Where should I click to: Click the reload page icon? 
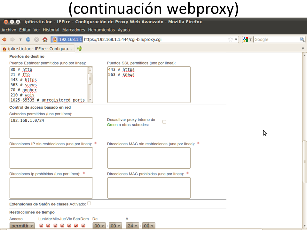28,40
